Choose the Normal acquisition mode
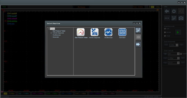Image resolution: width=187 pixels, height=98 pixels. pos(165,32)
